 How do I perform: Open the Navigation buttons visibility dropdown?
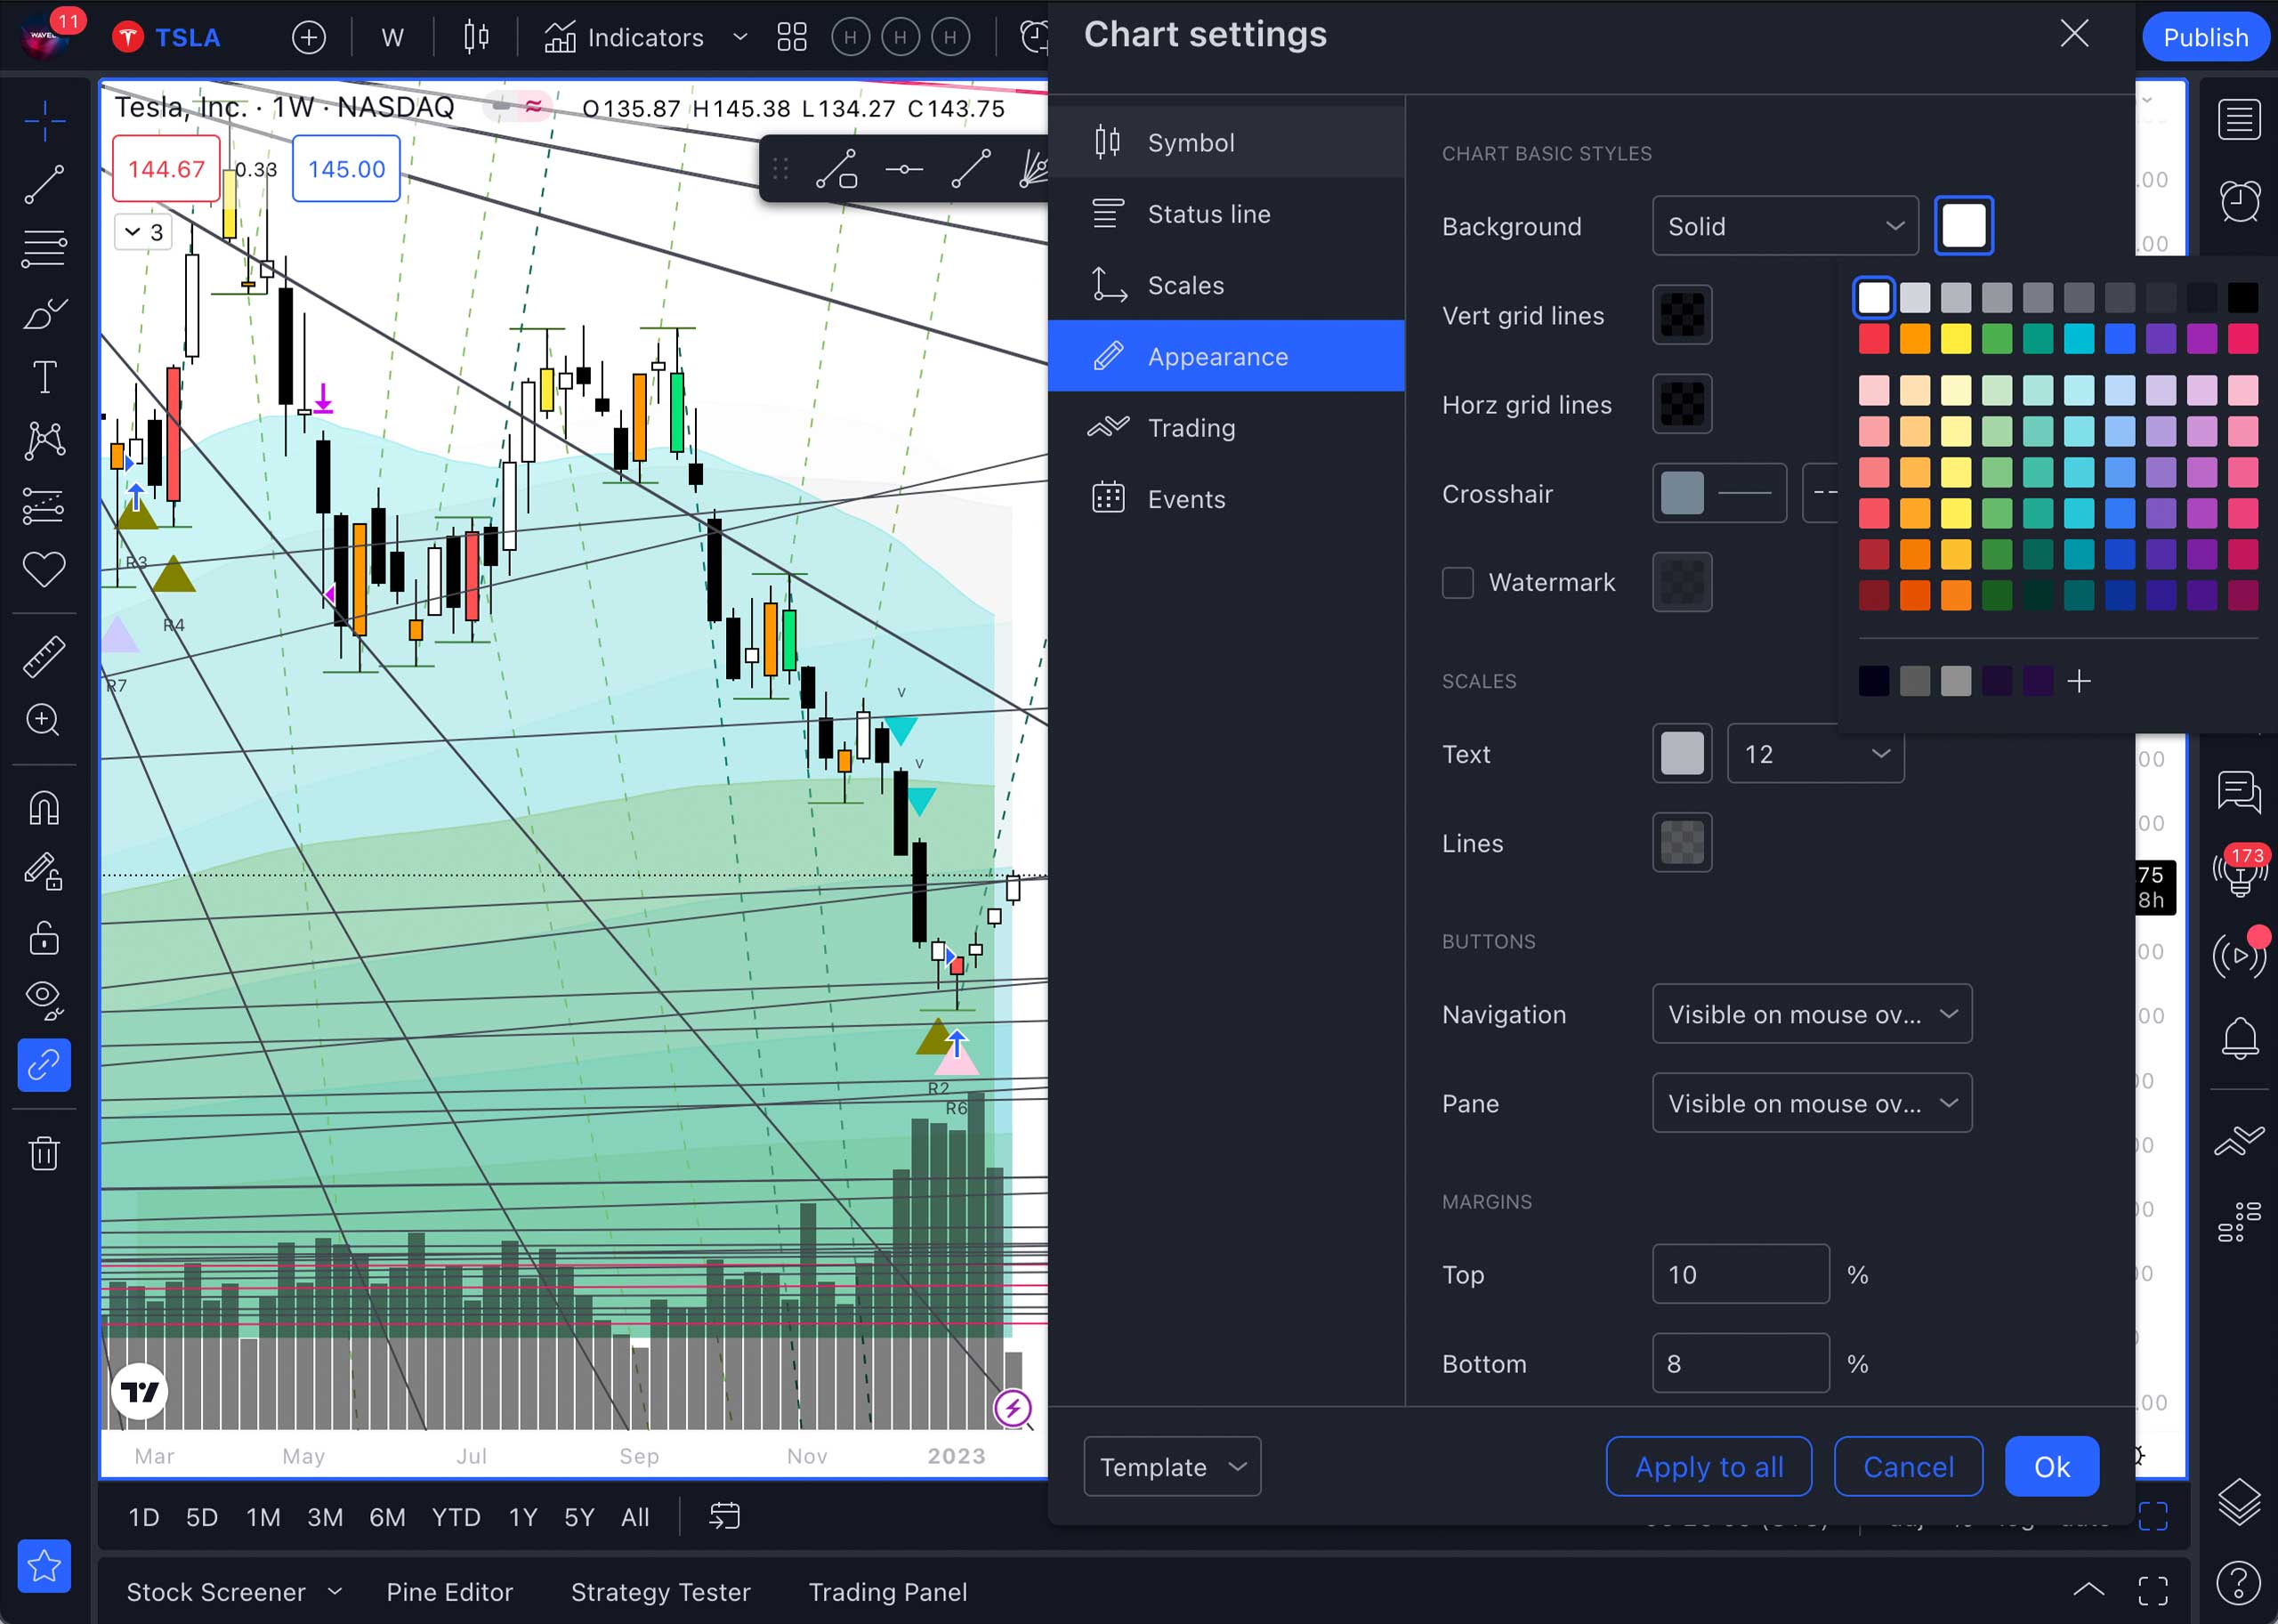coord(1812,1014)
